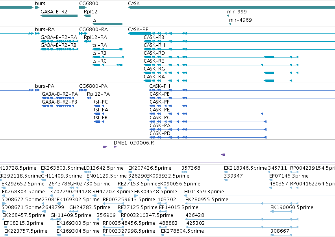335x237 pixels.
Task: Click the CG6800-RA transcript label
Action: 93,29
